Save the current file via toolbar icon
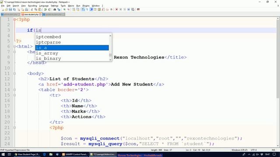The width and height of the screenshot is (280, 157). click(10, 10)
